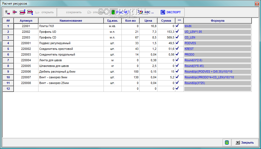Viewport: 261px width, 149px height.
Task: Select row header number 12
Action: 8,89
